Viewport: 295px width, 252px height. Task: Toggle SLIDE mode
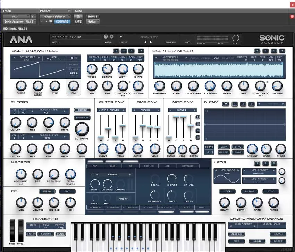pos(61,234)
